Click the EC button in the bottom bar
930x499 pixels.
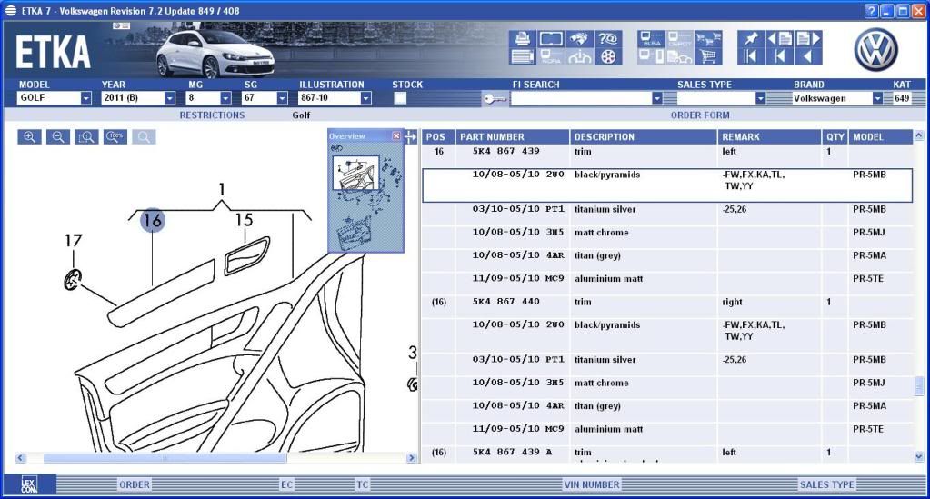click(x=287, y=484)
